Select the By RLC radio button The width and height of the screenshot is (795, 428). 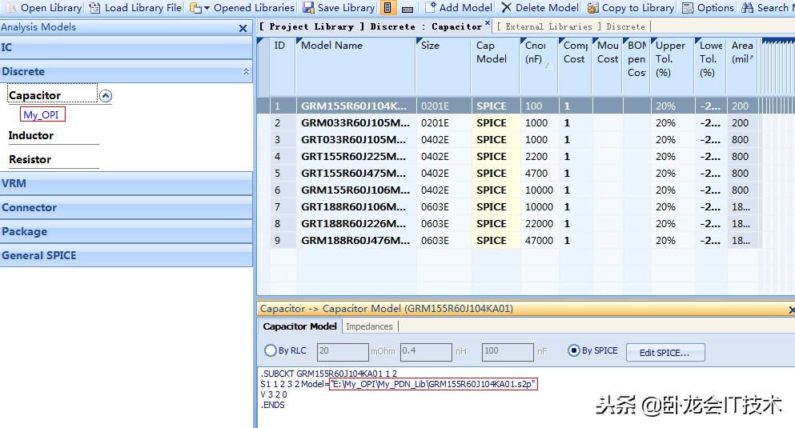(x=271, y=351)
